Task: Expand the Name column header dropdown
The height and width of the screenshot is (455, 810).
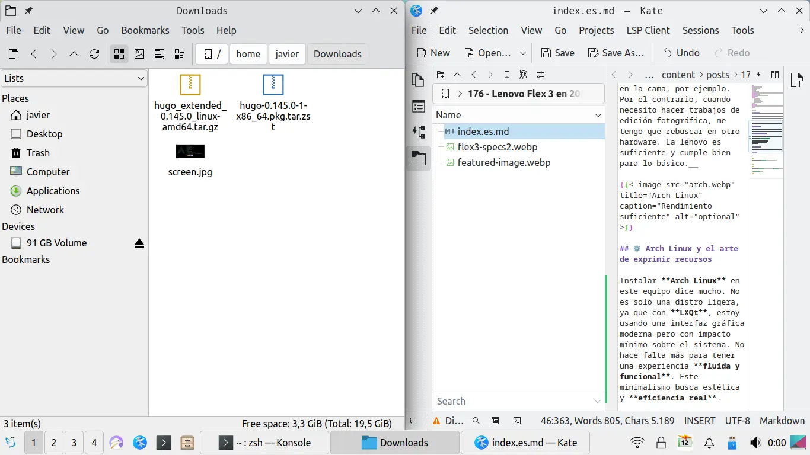Action: [598, 116]
